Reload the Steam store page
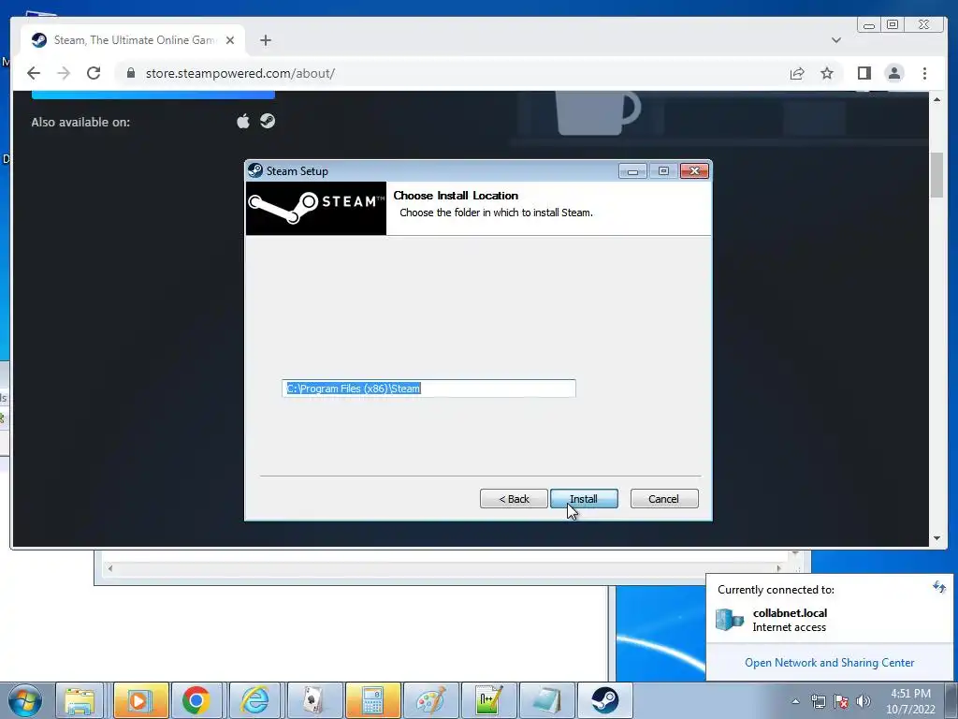 (x=94, y=73)
